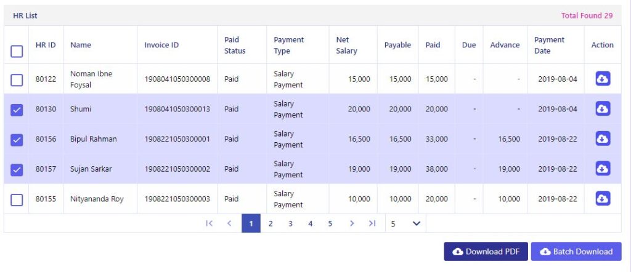Open the rows-per-page dropdown
Screen dimensions: 631x272
[x=405, y=223]
